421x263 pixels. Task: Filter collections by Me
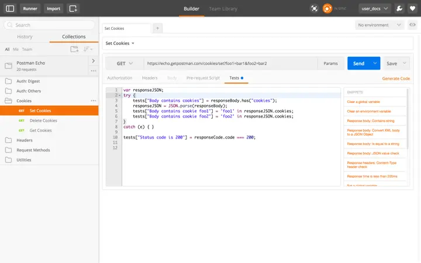[16, 49]
